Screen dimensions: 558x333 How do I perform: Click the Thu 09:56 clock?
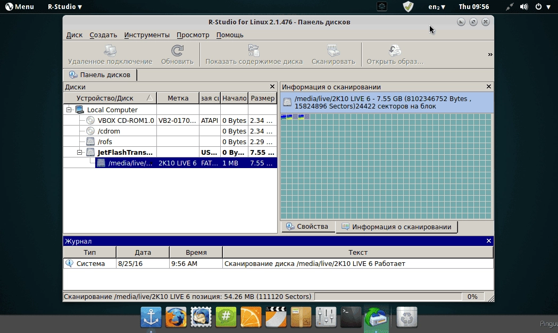473,6
